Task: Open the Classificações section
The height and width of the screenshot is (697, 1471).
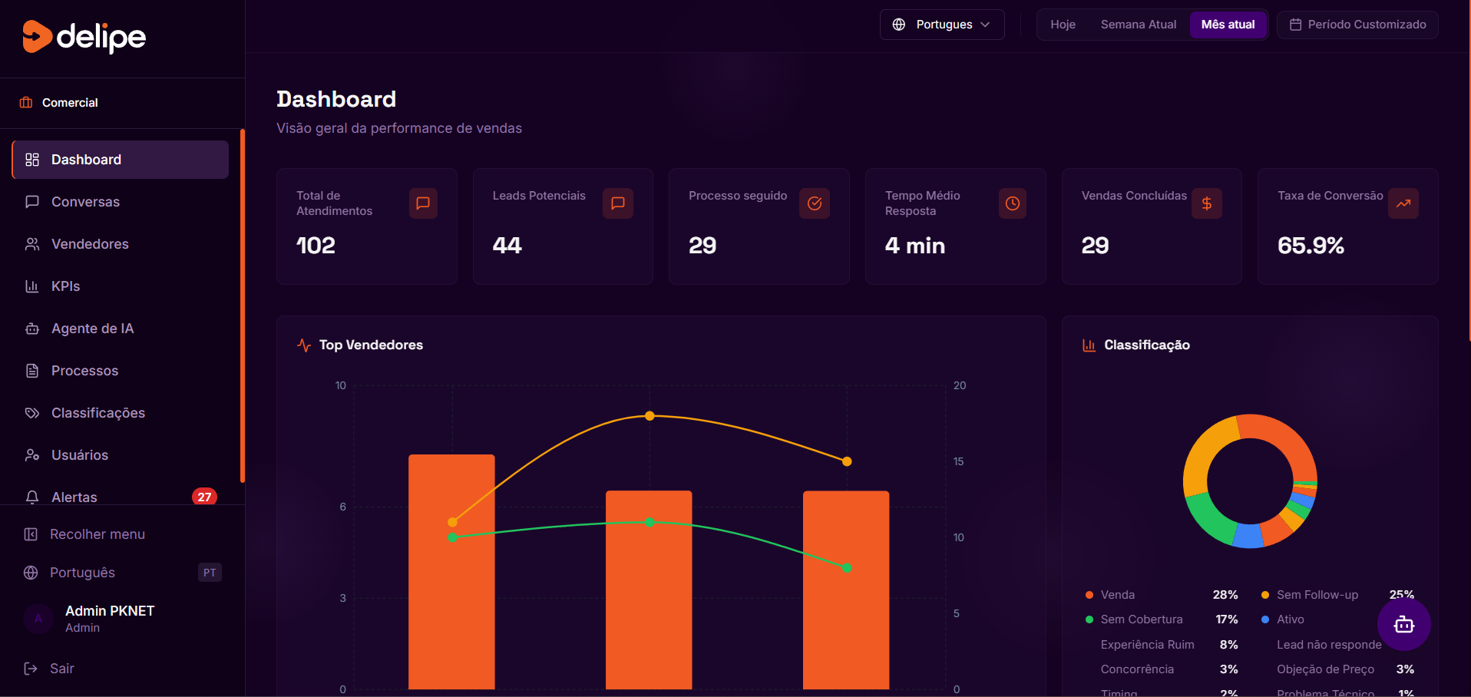Action: point(98,412)
